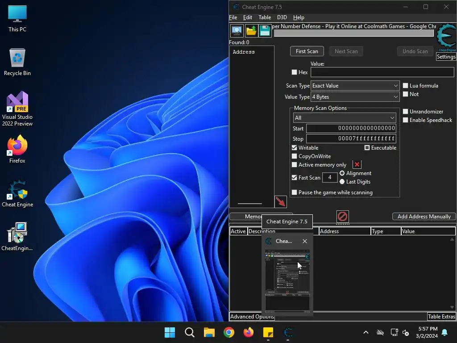
Task: Open Value Type dropdown
Action: pos(355,96)
